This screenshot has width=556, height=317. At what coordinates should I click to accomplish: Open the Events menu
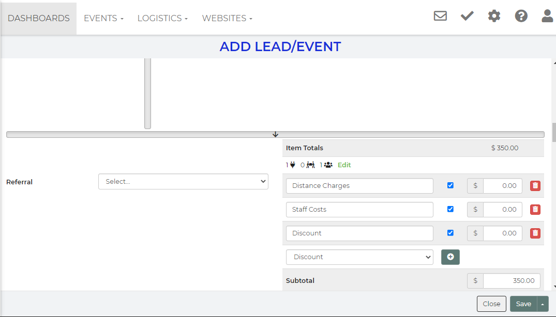click(103, 18)
